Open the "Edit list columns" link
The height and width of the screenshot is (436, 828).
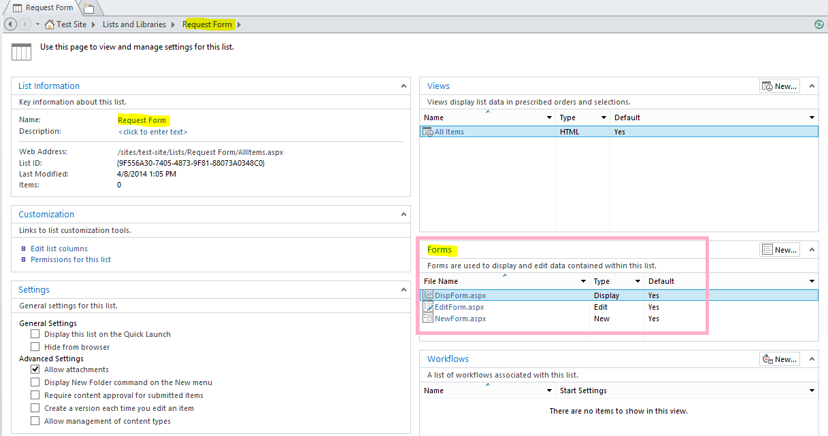(59, 249)
